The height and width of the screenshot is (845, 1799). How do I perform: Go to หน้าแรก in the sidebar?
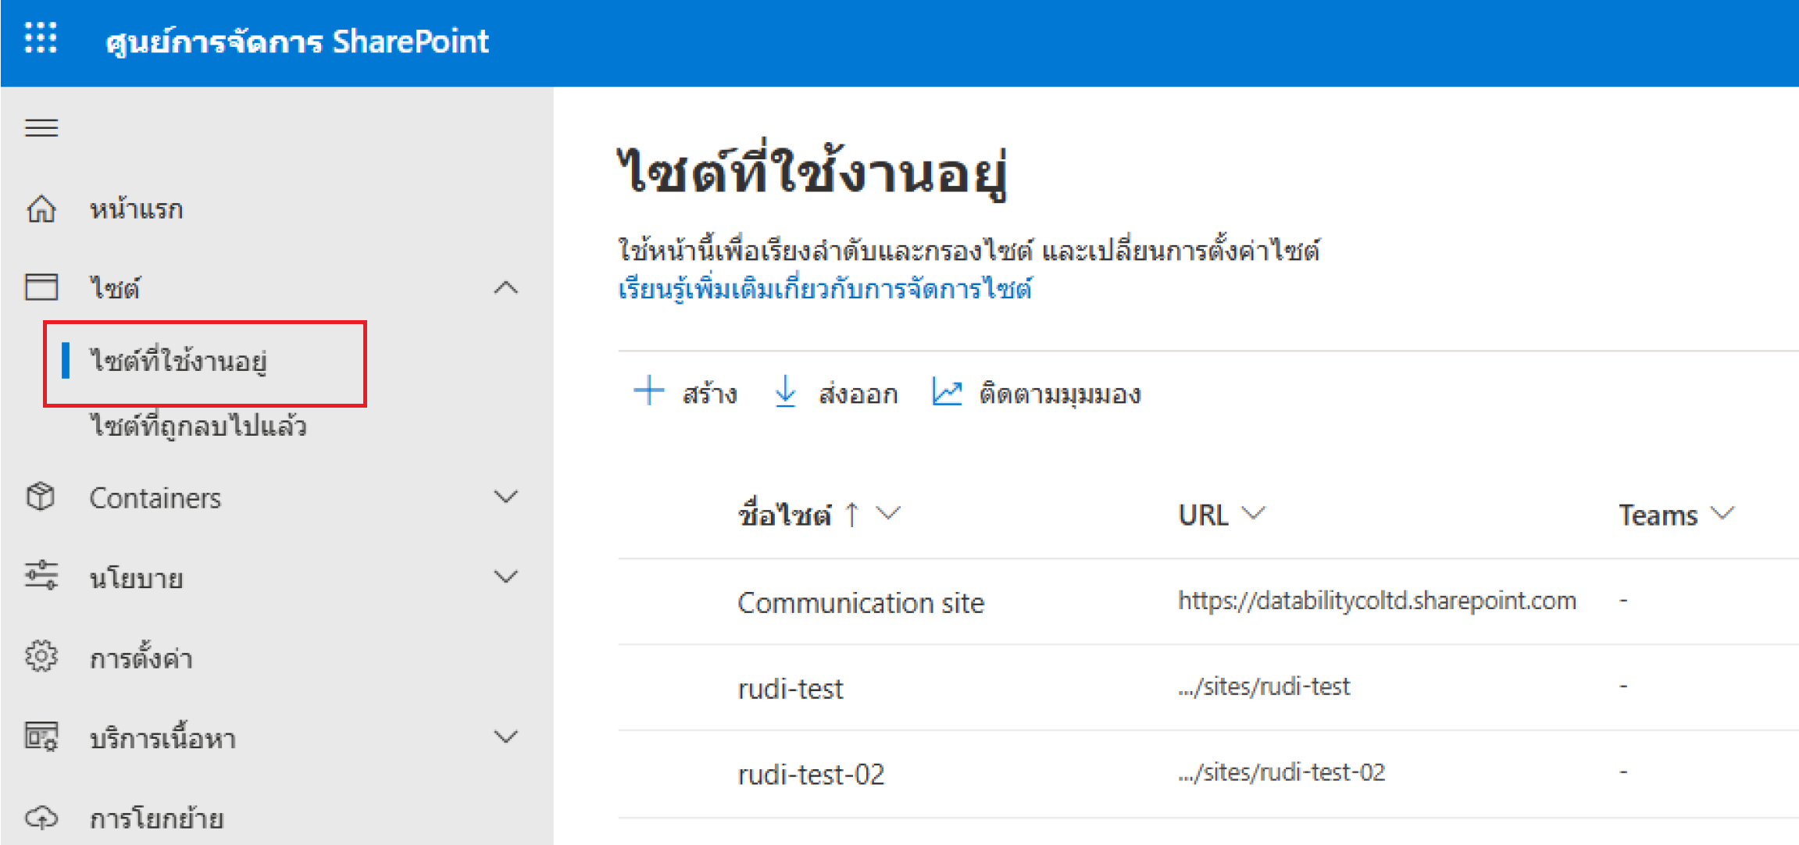click(136, 209)
